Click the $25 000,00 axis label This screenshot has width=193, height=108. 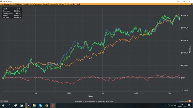tap(184, 15)
